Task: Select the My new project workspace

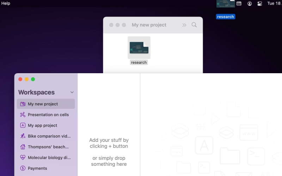Action: [x=46, y=104]
